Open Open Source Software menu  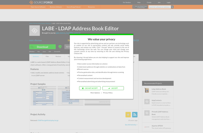click(38, 7)
